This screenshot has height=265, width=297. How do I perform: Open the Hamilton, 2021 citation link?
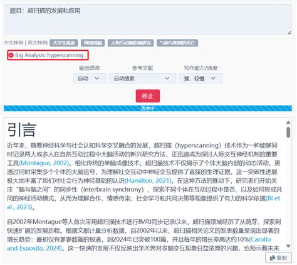click(x=148, y=180)
